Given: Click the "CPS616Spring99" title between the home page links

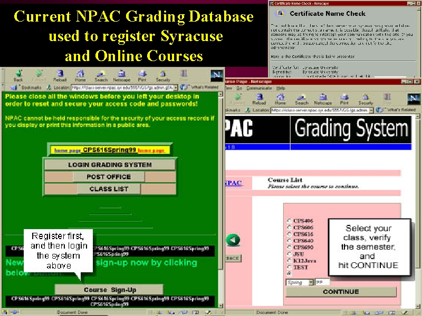Looking at the screenshot, I should 109,150.
